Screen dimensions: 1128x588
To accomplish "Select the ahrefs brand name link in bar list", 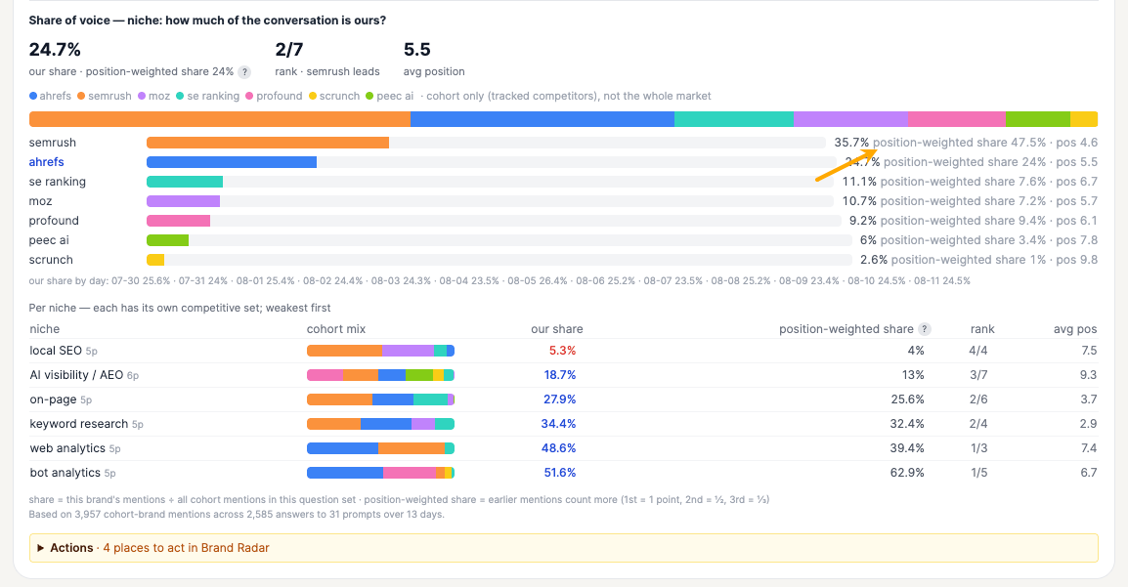I will pos(46,162).
